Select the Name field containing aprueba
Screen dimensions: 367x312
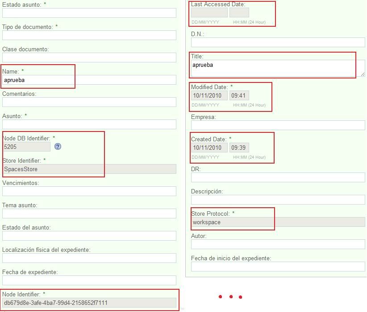(x=89, y=80)
